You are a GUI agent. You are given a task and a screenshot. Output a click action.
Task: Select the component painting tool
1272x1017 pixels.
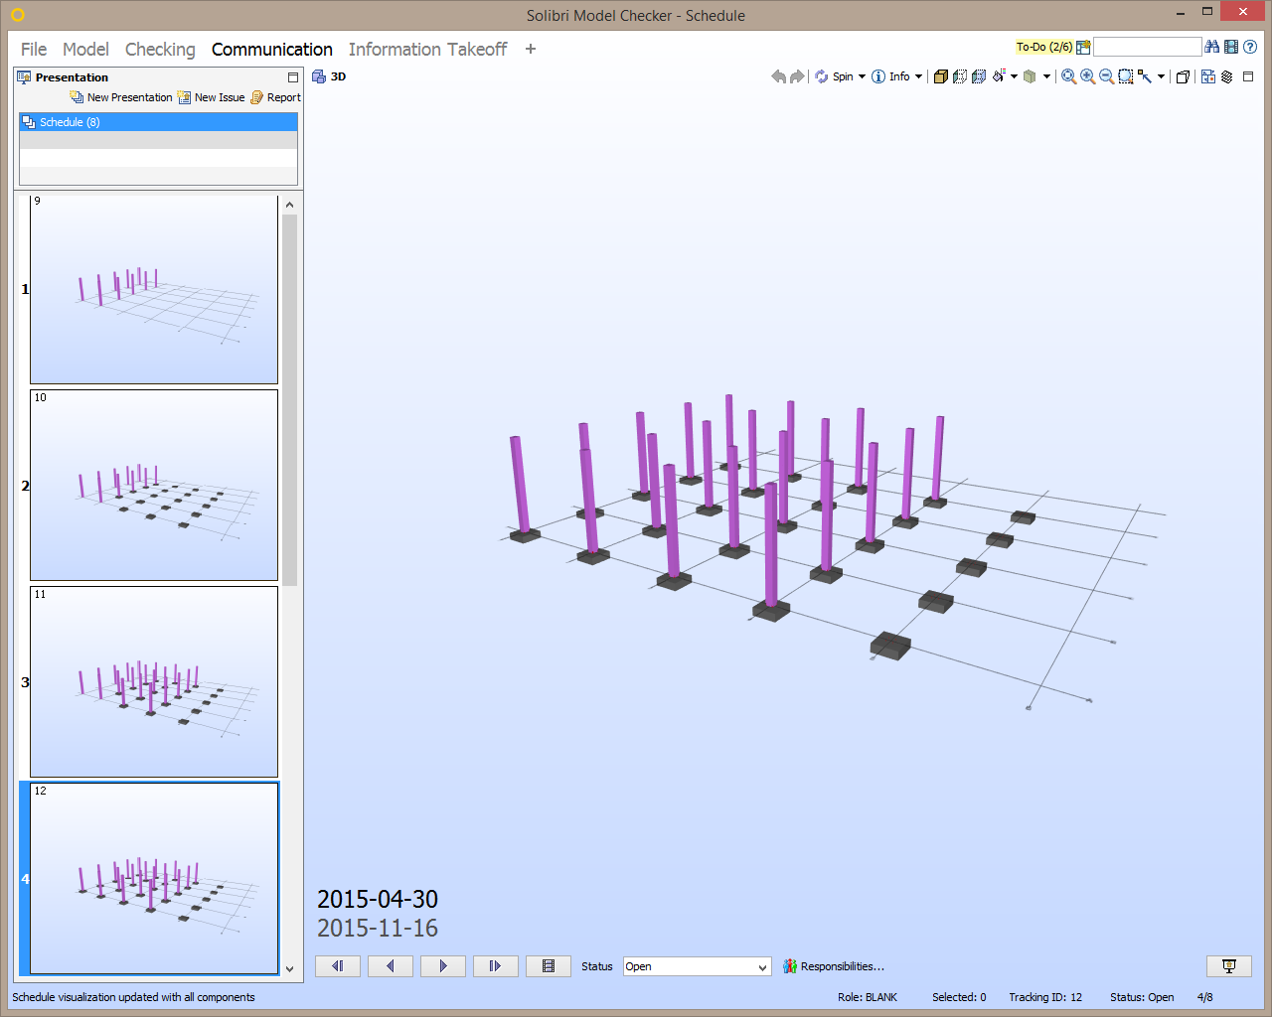click(x=998, y=76)
